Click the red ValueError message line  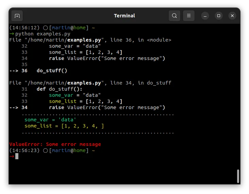[55, 144]
